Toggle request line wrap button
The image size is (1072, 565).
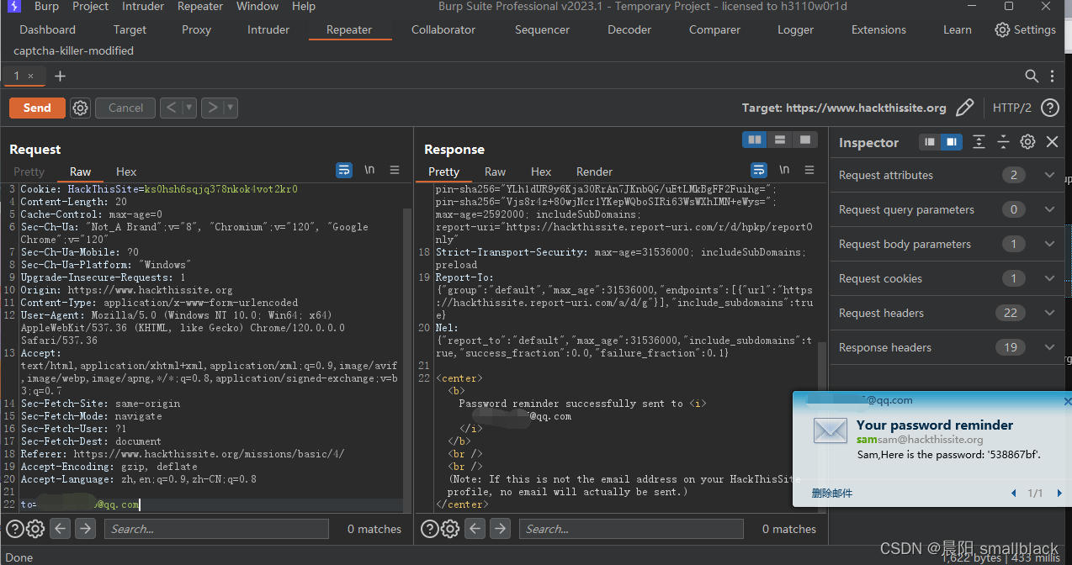(343, 170)
